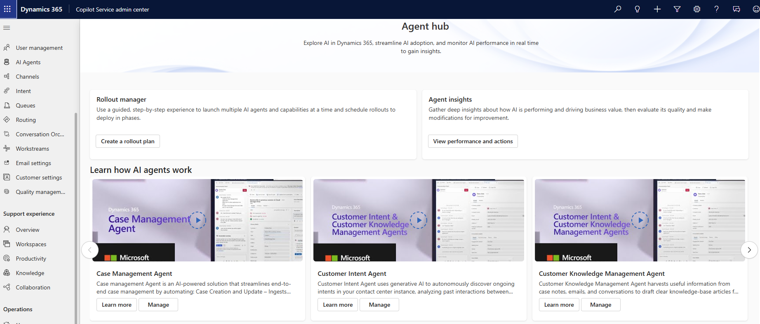Go to previous carousel slide arrow
Screen dimensions: 760x324
click(x=90, y=250)
